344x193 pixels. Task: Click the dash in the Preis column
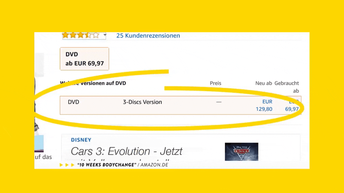coord(219,102)
